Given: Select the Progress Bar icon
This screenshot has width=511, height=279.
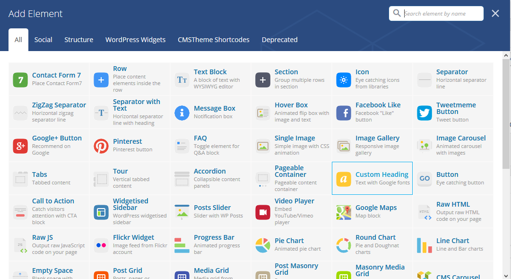Looking at the screenshot, I should point(182,245).
